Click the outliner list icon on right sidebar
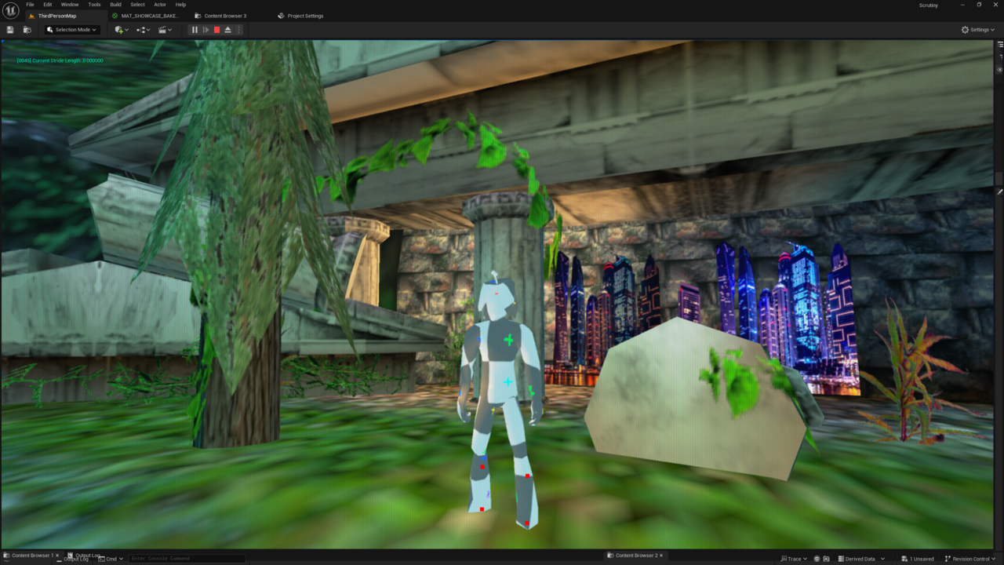The height and width of the screenshot is (565, 1004). [1000, 46]
